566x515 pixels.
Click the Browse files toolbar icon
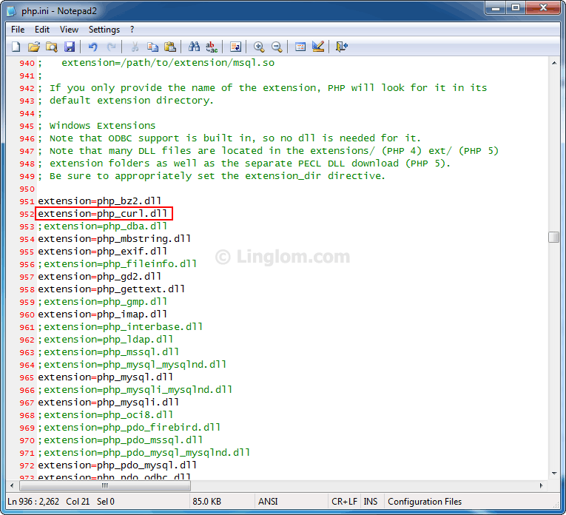[52, 47]
